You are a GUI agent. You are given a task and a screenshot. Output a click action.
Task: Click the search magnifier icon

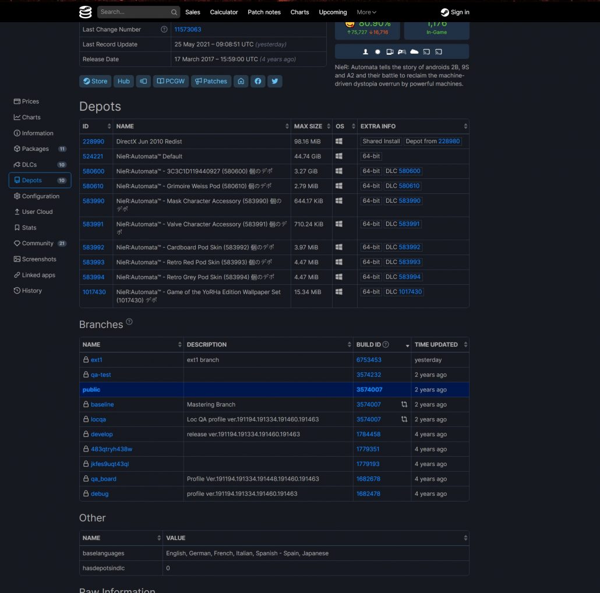[x=174, y=12]
